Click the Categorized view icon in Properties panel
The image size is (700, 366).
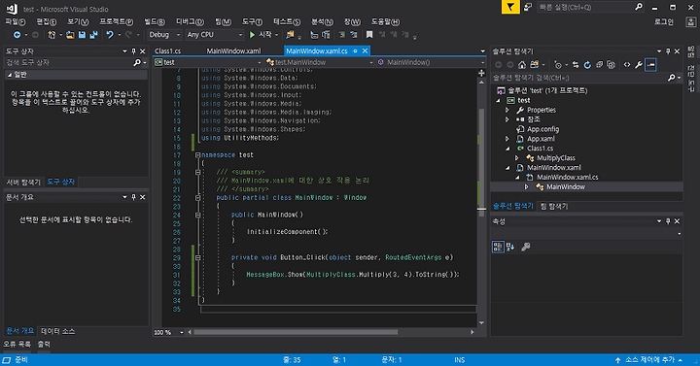(498, 247)
